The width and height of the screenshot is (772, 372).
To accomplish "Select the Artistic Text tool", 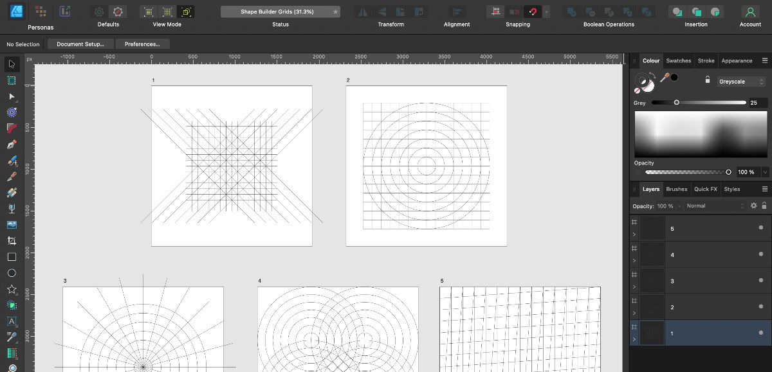I will (11, 321).
